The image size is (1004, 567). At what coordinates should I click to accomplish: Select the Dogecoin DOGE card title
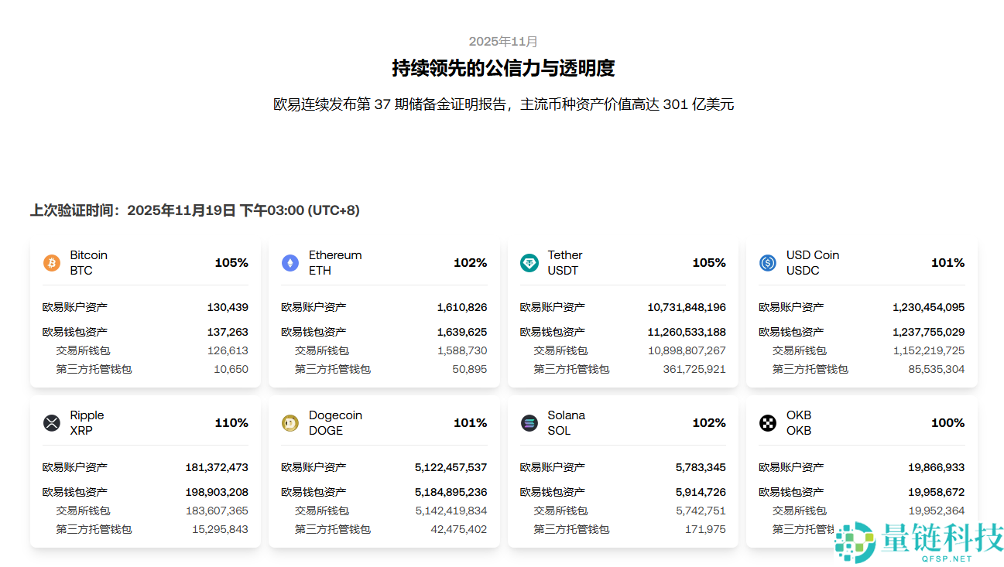[x=335, y=423]
